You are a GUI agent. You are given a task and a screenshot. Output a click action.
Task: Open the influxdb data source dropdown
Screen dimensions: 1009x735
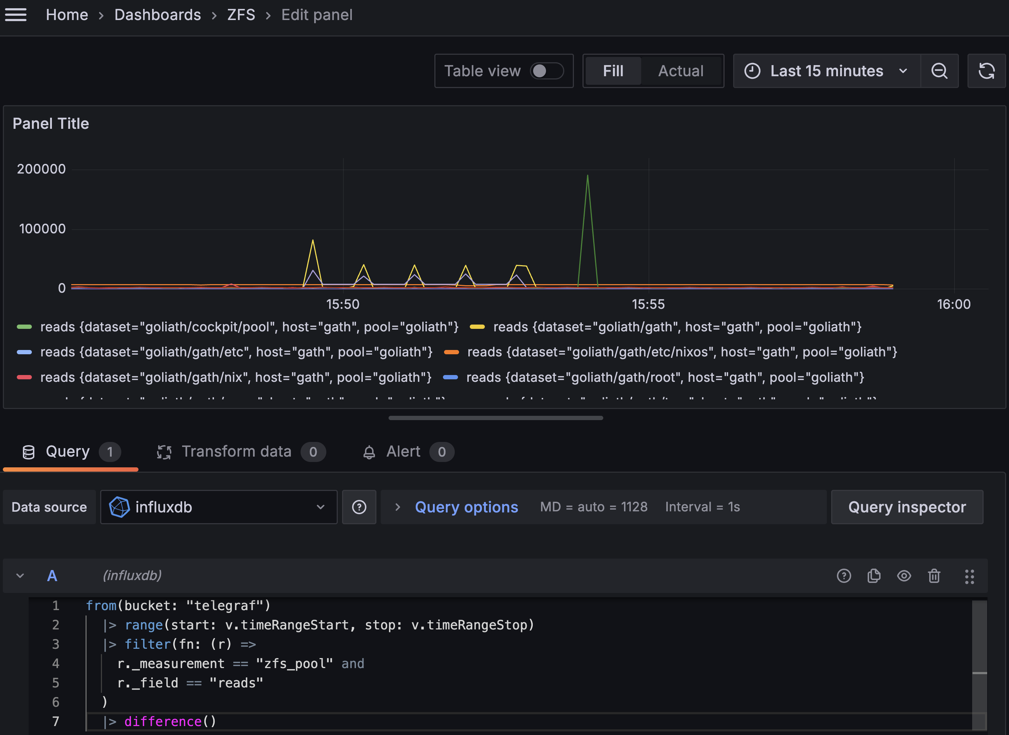(x=218, y=507)
